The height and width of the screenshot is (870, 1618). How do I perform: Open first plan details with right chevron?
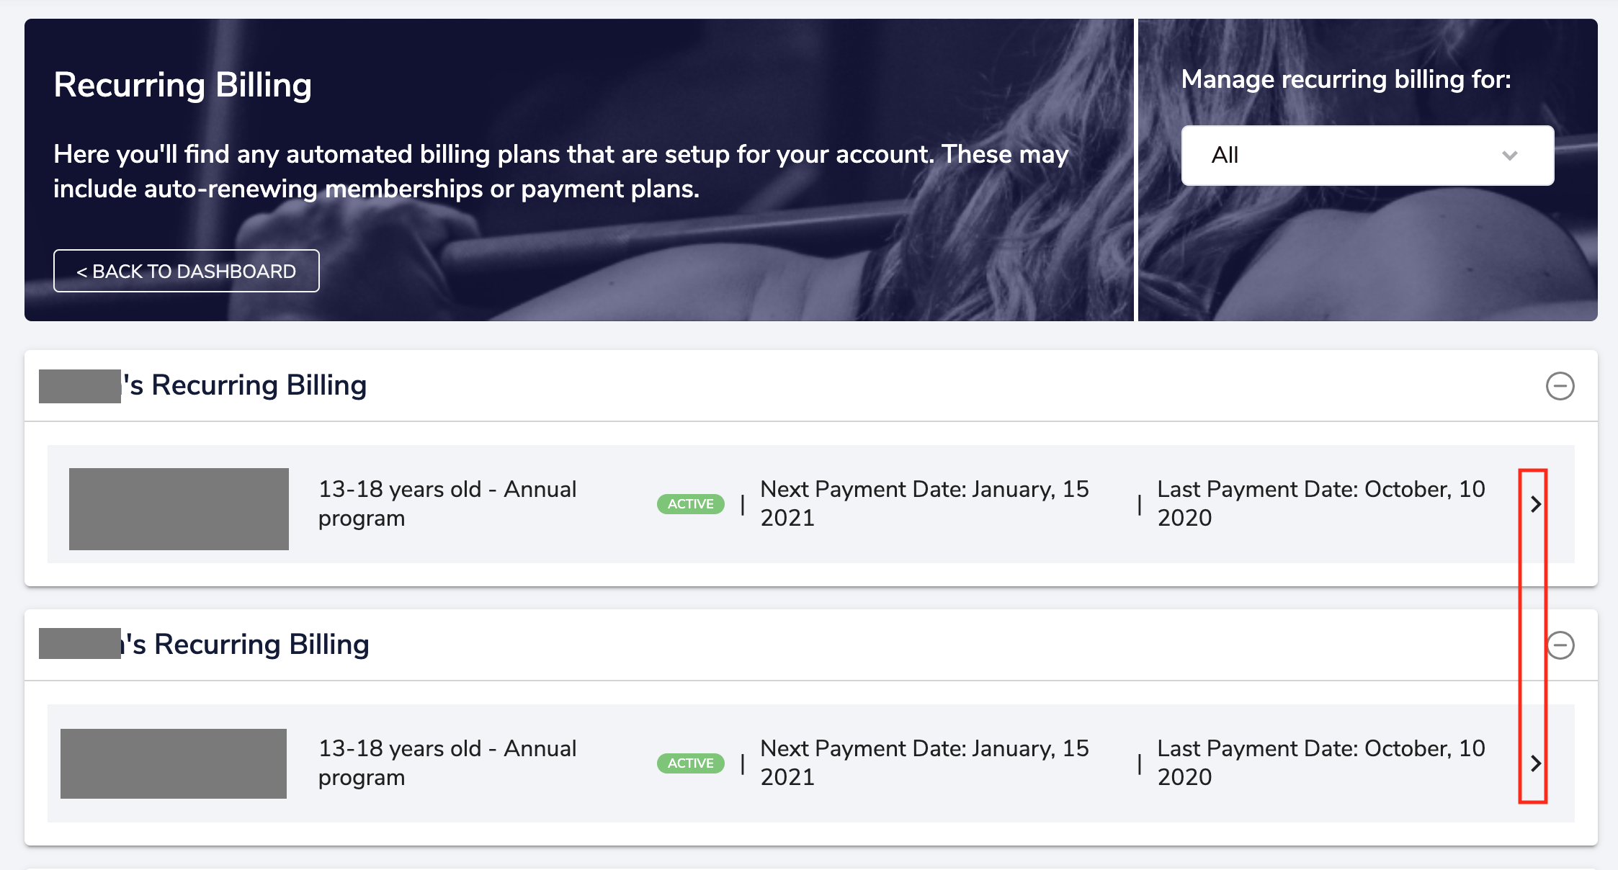pos(1535,504)
